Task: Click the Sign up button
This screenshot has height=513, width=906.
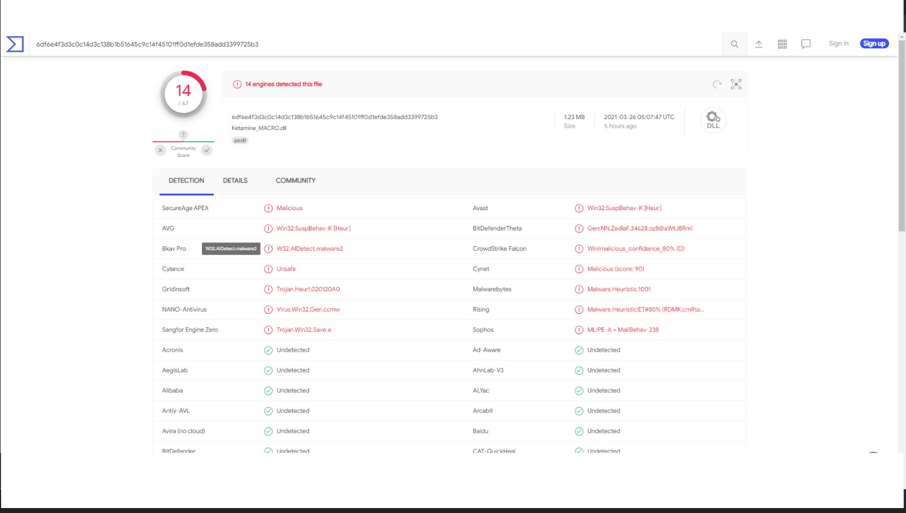Action: pos(874,43)
